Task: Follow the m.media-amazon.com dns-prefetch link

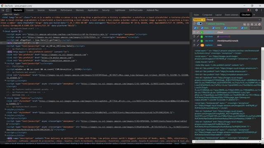Action: 57,58
